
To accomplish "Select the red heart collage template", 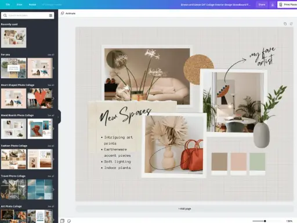I will coord(40,98).
